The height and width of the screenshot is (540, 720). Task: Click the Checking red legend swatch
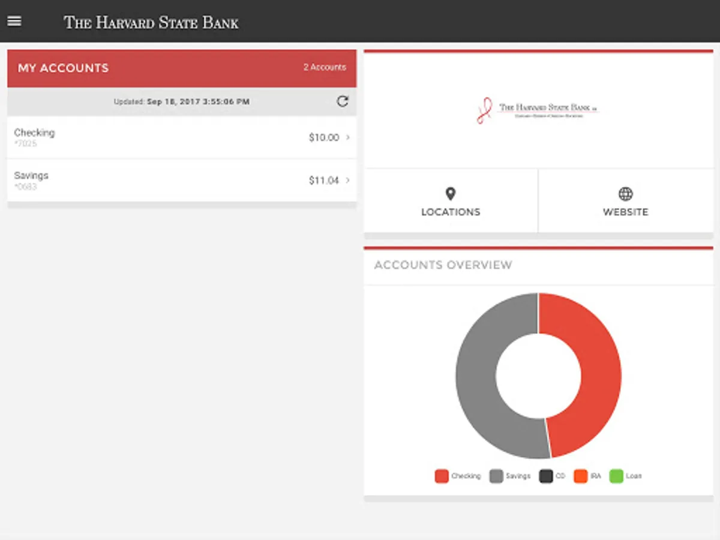click(x=442, y=476)
